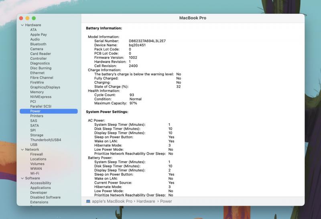The image size is (321, 219).
Task: Select SATA in the sidebar
Action: [x=35, y=125]
